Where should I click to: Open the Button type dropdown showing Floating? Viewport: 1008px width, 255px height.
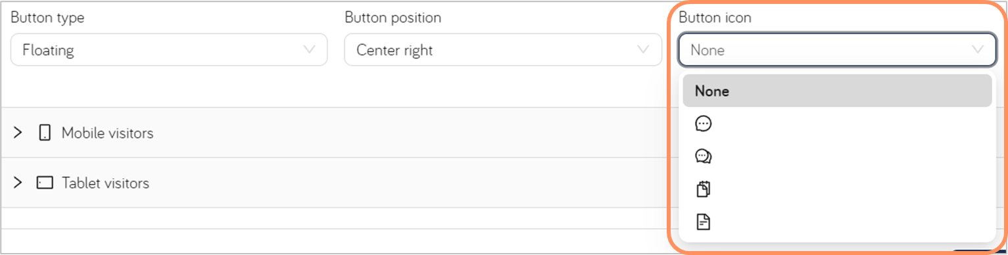coord(169,50)
